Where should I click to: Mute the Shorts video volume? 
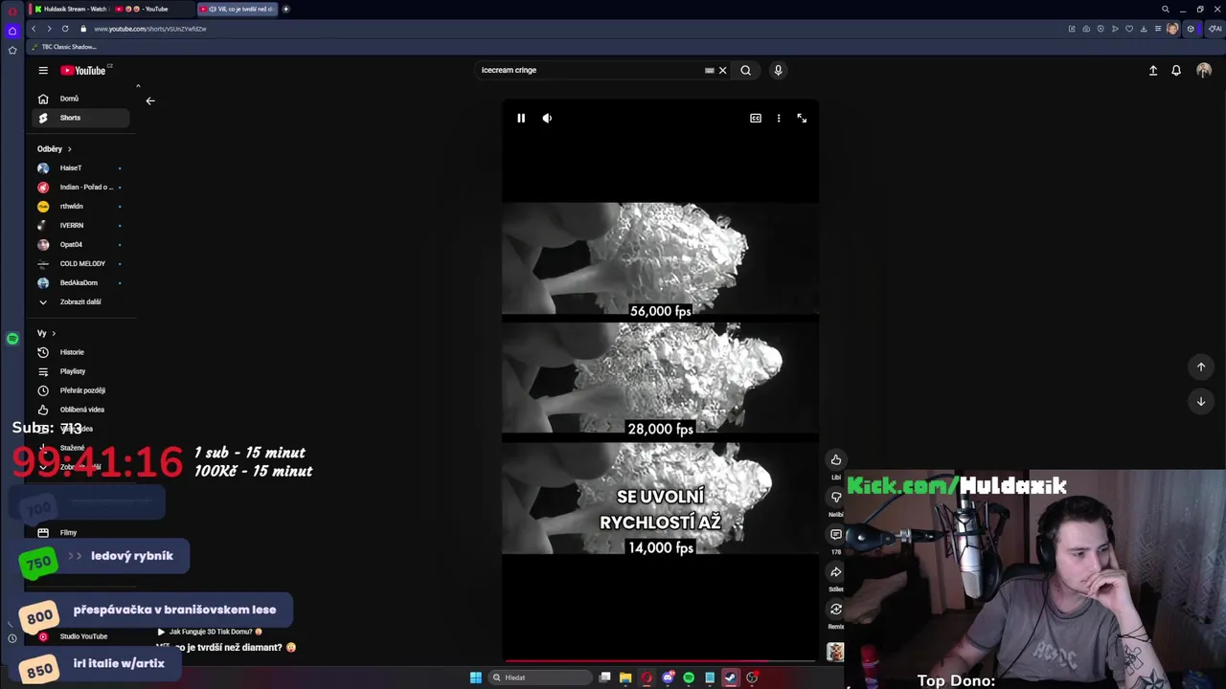point(547,118)
